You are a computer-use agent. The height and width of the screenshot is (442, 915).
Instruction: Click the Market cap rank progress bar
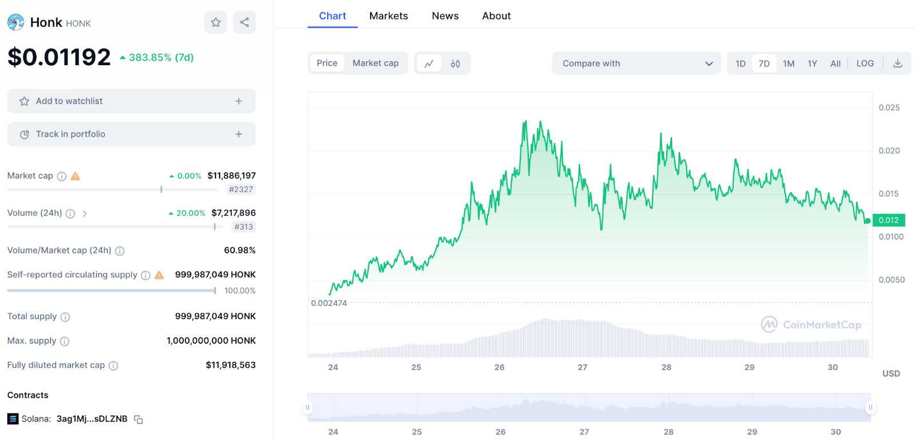(113, 189)
